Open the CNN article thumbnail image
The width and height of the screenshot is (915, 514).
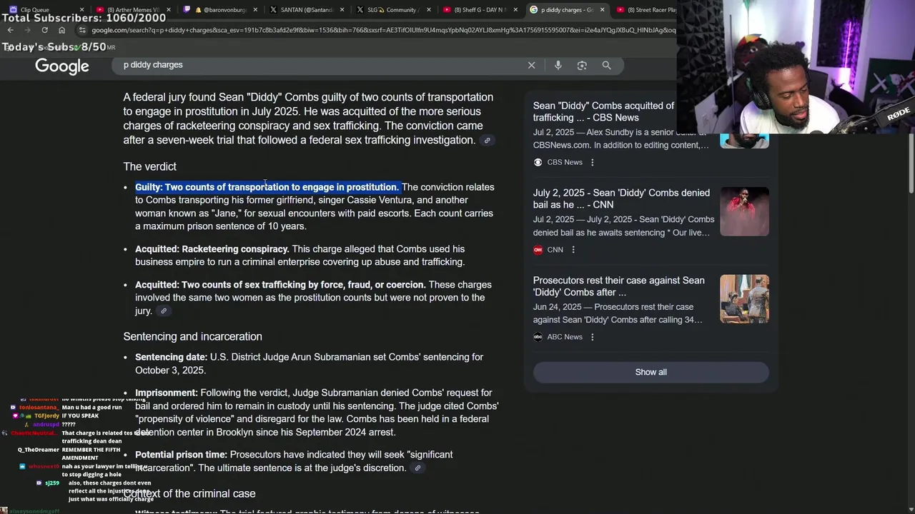(744, 211)
